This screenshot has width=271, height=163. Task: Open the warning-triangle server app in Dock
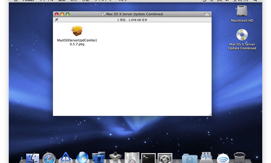[65, 158]
